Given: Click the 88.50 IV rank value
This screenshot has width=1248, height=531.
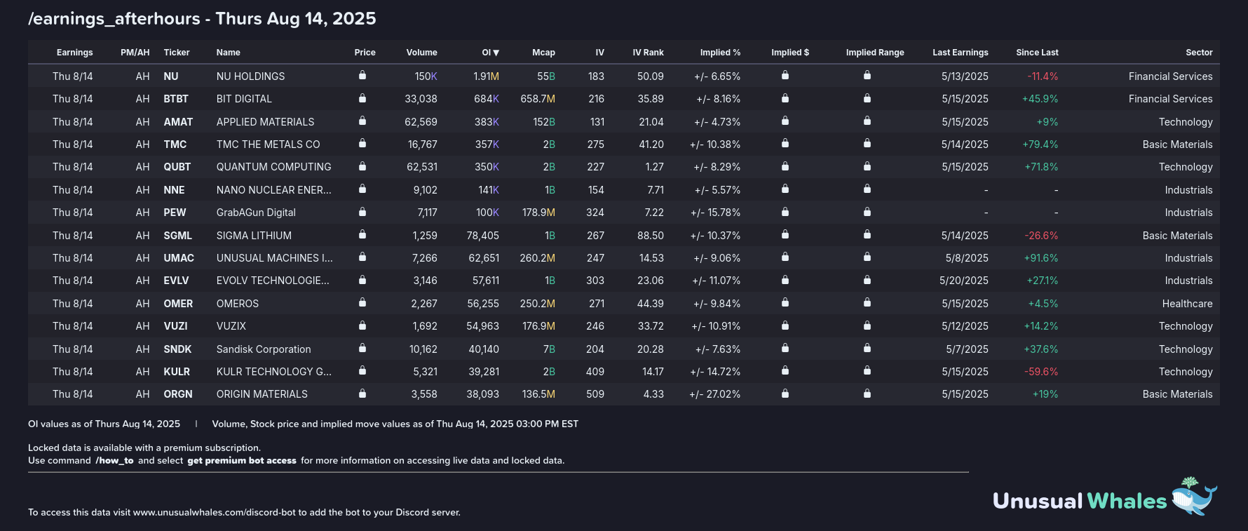Looking at the screenshot, I should tap(651, 236).
